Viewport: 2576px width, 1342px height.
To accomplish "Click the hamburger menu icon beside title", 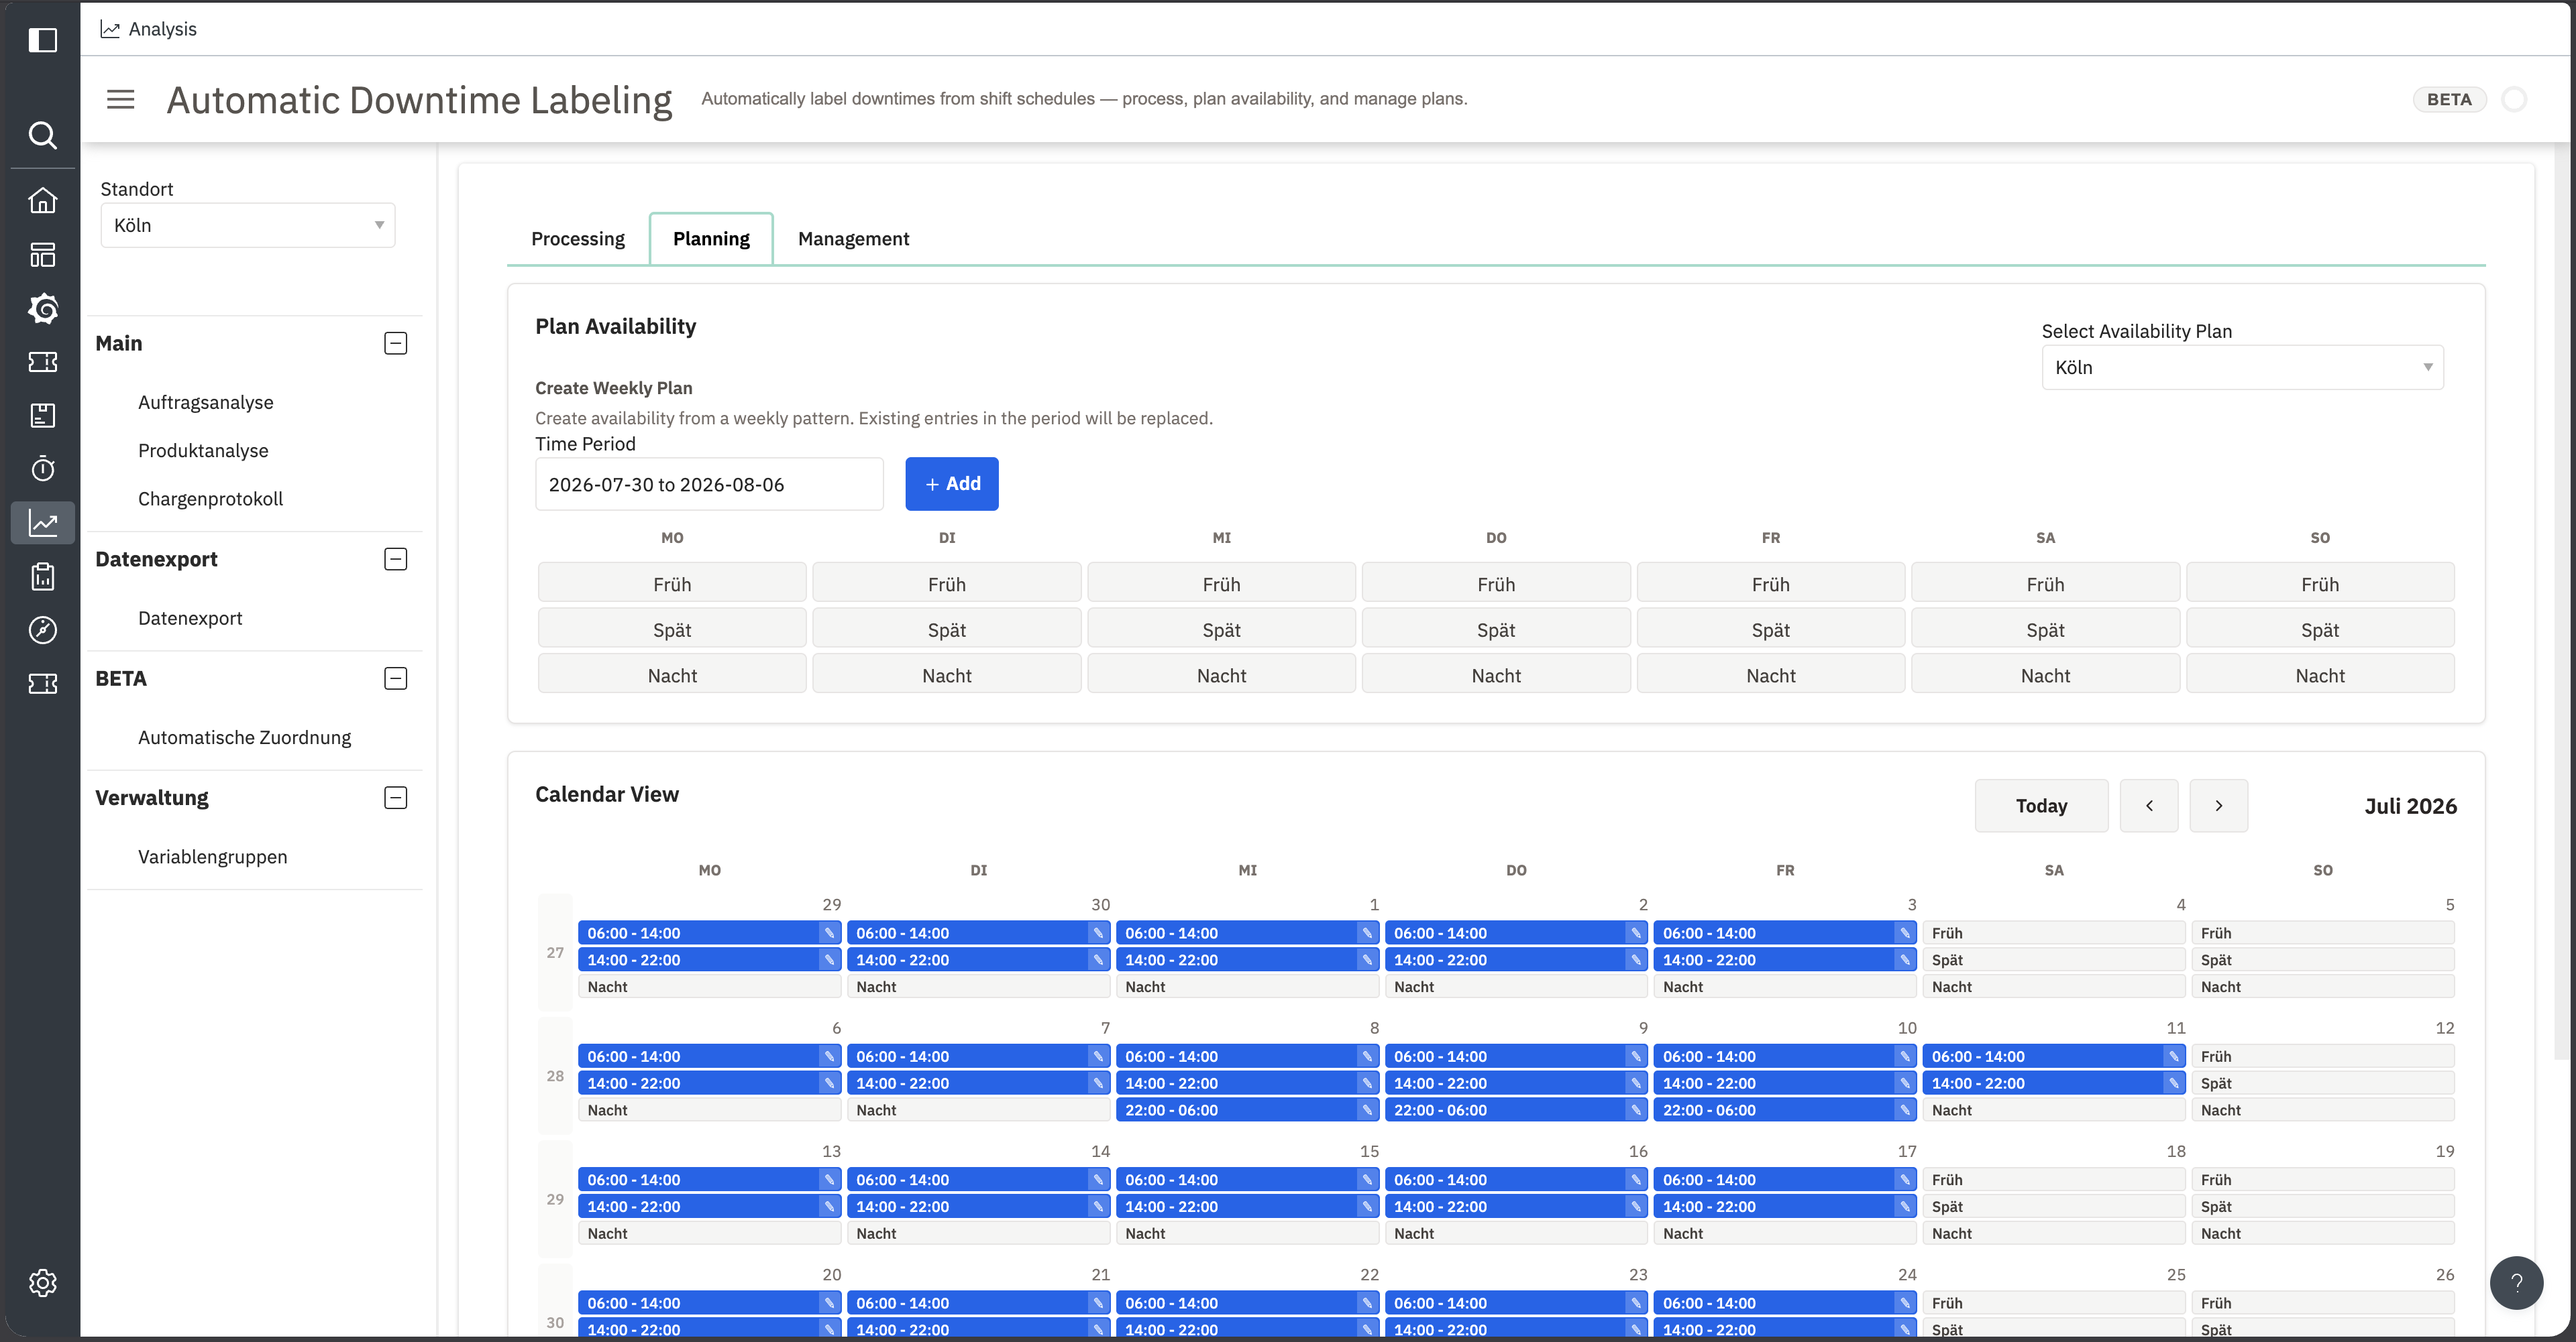I will 121,99.
